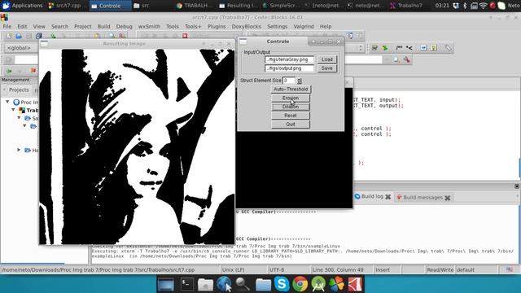Open the <global> scope dropdown
Viewport: 521px width, 293px height.
(22, 48)
